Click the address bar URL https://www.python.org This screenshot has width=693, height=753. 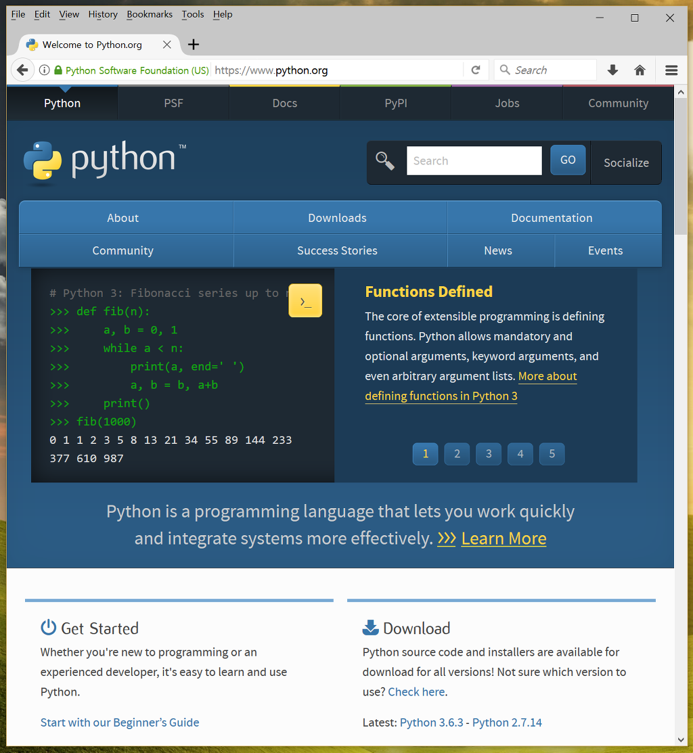coord(271,70)
